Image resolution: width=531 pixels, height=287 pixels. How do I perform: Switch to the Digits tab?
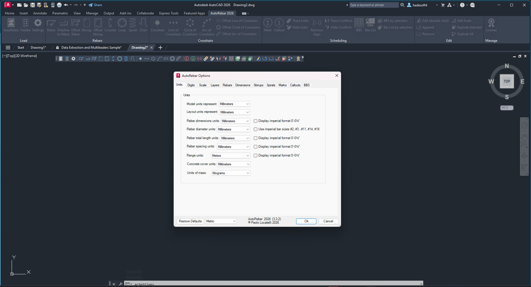pos(191,85)
